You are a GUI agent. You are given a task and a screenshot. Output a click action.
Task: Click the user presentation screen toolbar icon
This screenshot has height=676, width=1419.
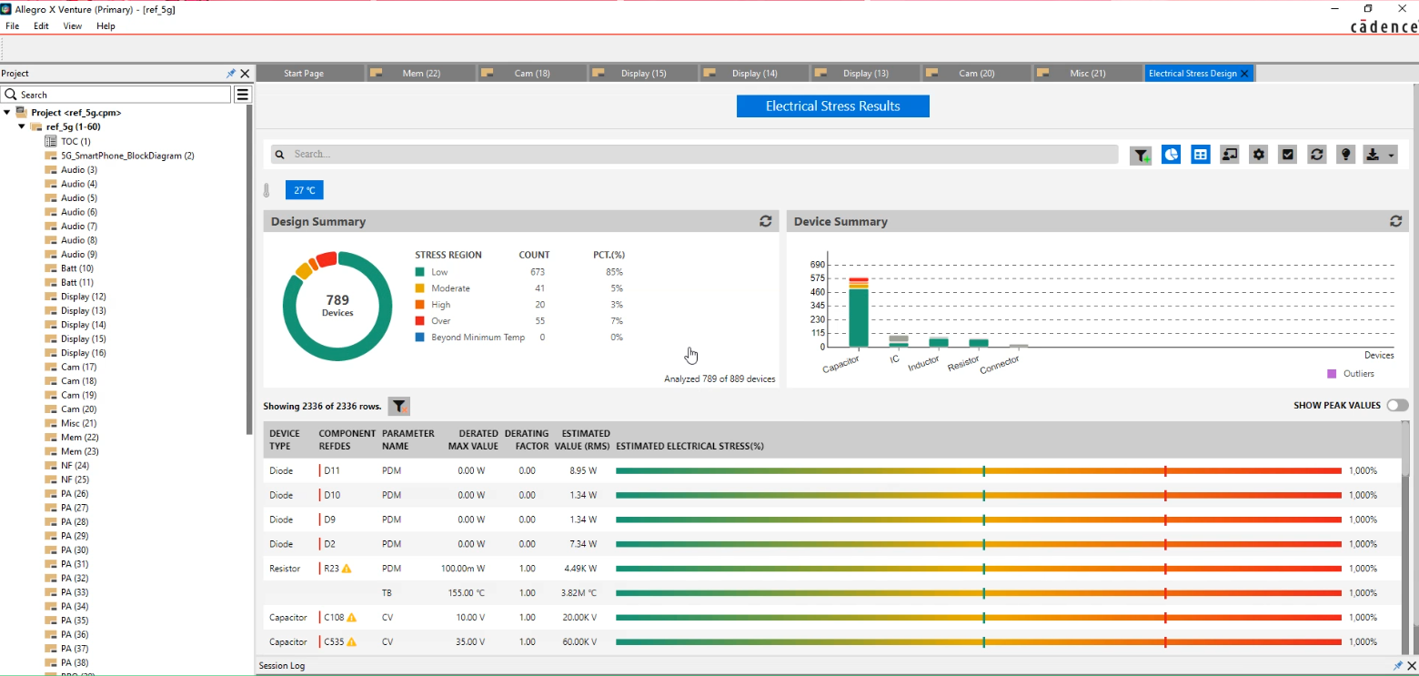point(1230,155)
